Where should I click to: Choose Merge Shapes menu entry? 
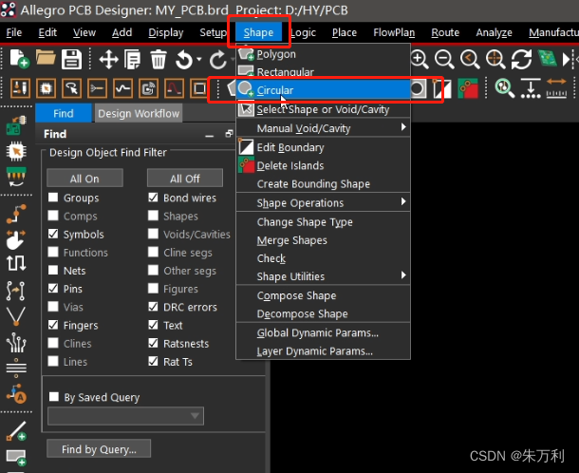tap(323, 240)
